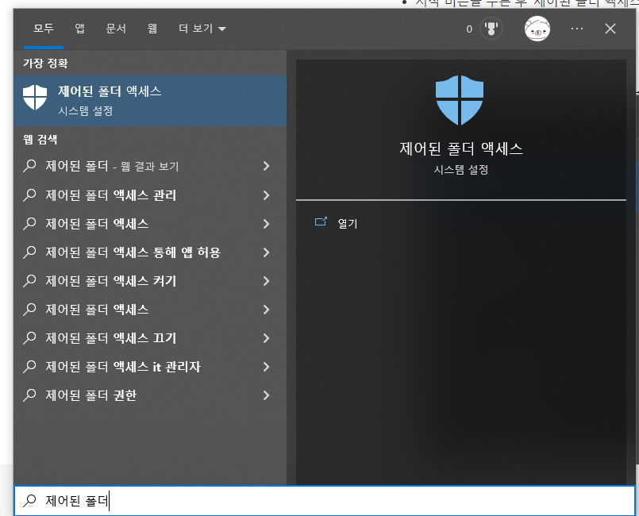
Task: Click search icon beside 액세스 켜기 suggestion
Action: pyautogui.click(x=29, y=280)
